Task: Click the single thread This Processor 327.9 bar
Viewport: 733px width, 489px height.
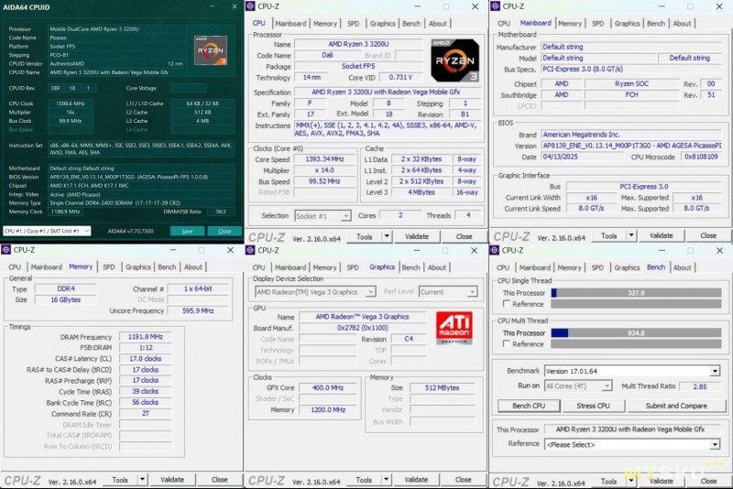Action: 636,293
